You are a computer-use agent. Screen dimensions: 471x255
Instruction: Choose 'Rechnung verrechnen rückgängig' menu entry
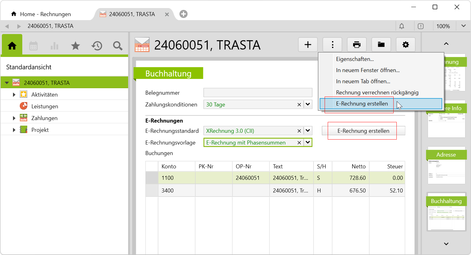click(x=377, y=93)
